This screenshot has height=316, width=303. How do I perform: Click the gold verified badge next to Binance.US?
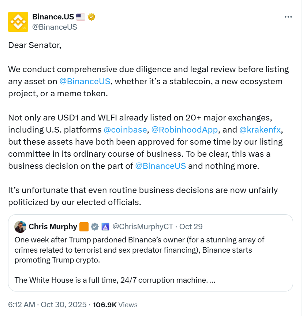(x=91, y=16)
